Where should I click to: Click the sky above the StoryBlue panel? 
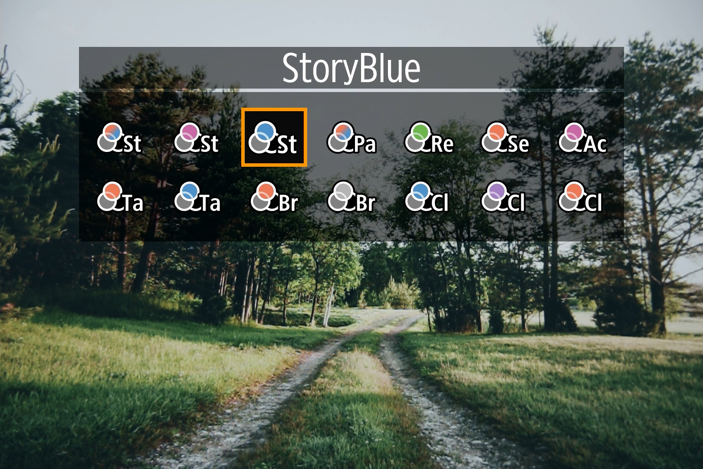click(351, 22)
